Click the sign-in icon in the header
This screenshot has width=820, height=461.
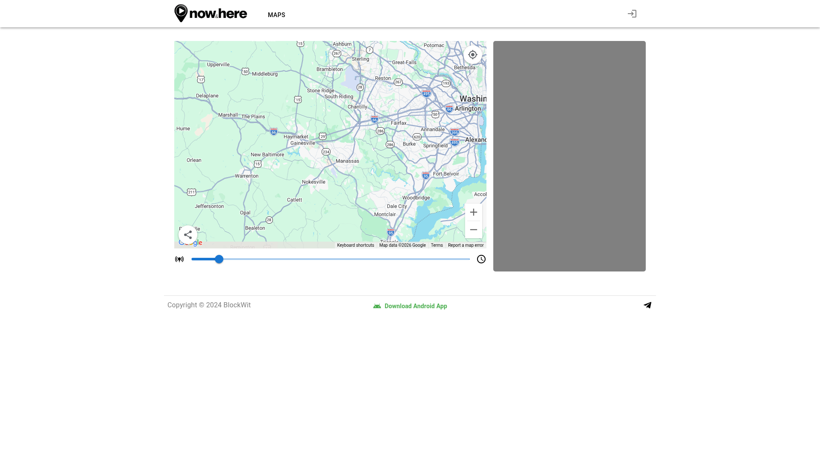click(x=632, y=14)
